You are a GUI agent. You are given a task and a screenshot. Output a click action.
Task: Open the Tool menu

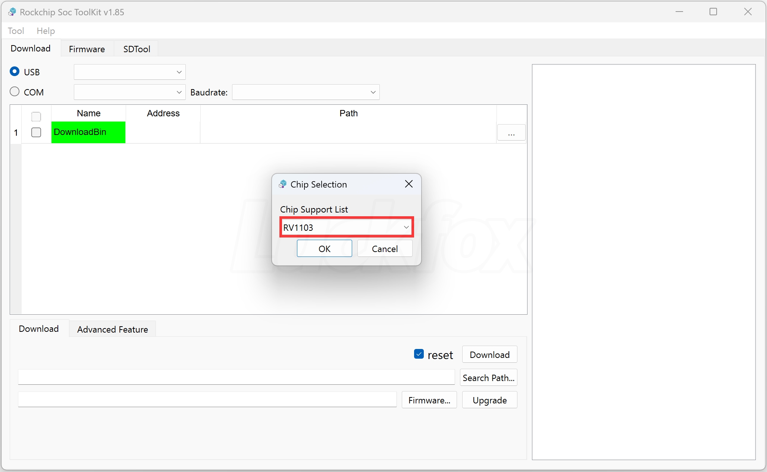tap(16, 31)
